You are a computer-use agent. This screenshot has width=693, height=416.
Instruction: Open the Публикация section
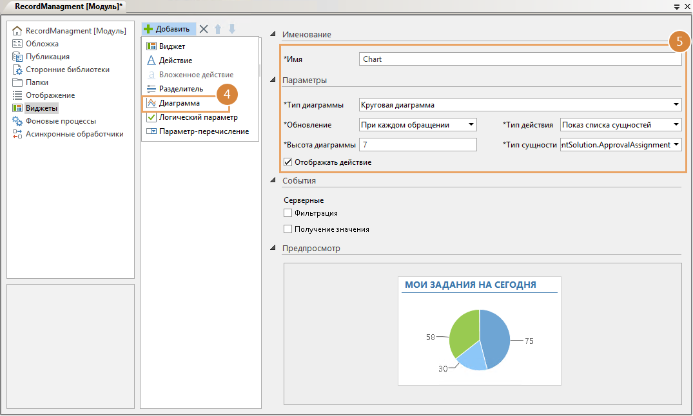click(x=47, y=57)
